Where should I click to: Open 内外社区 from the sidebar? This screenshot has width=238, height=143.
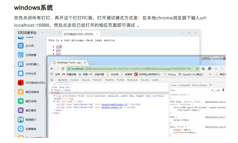(31, 73)
